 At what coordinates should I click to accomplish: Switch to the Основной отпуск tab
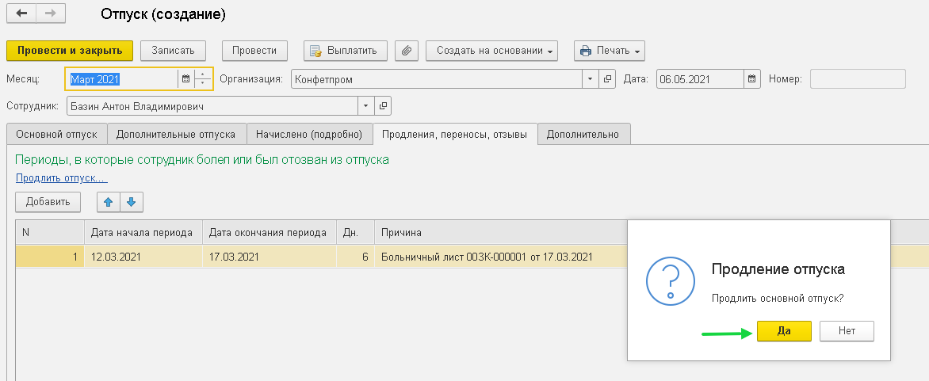(56, 134)
